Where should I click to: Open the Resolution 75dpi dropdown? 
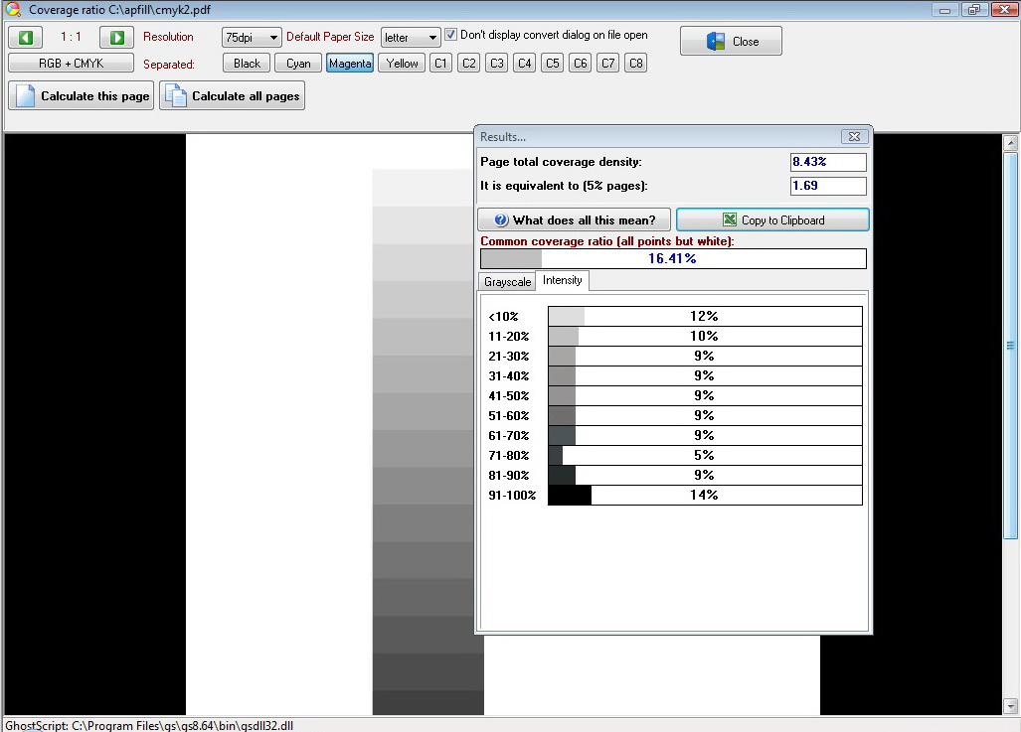[x=252, y=37]
